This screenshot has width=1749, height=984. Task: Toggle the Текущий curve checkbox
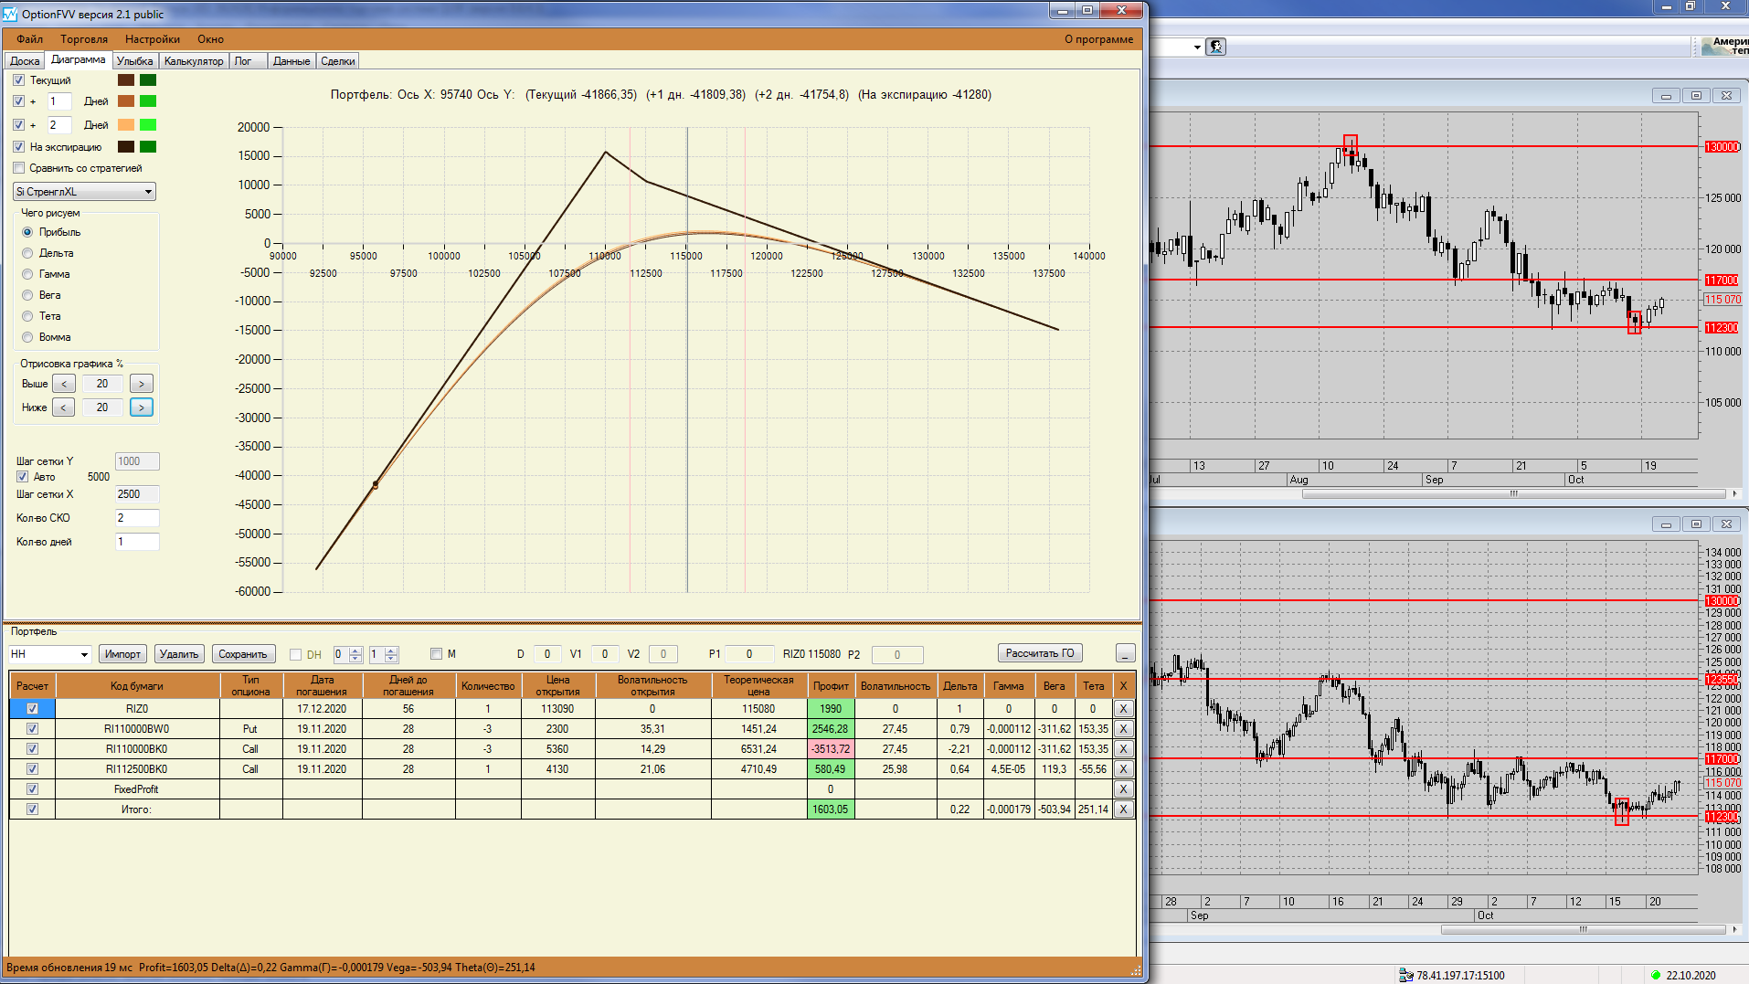coord(19,80)
